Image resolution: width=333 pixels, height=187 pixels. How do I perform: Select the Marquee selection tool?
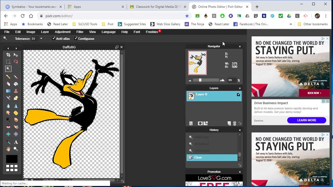pos(8,62)
